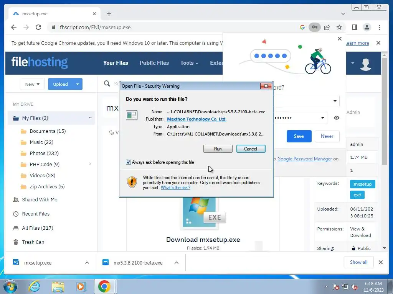393x294 pixels.
Task: Open options arrow for mx5.3.8.2100-beta.exe download
Action: [177, 263]
